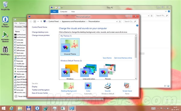Screen dimensions: 181x111
Task: Open the Color settings icon
Action: tap(88, 86)
